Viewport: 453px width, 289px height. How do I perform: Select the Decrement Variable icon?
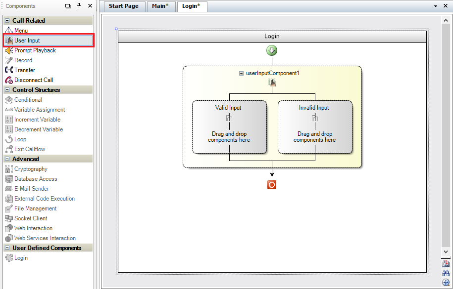[x=9, y=129]
